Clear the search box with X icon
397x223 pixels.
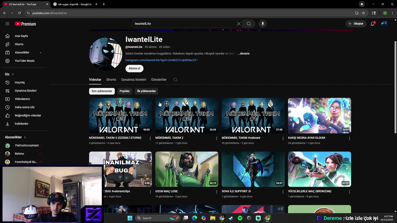[239, 24]
